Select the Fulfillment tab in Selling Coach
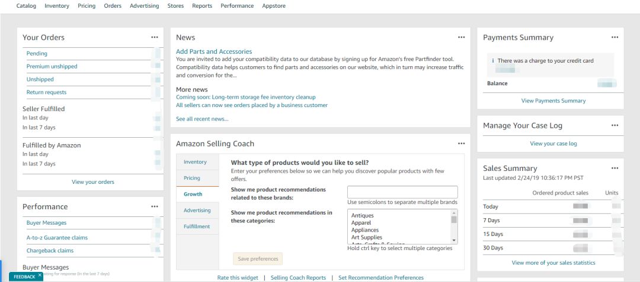Image resolution: width=640 pixels, height=282 pixels. click(197, 226)
